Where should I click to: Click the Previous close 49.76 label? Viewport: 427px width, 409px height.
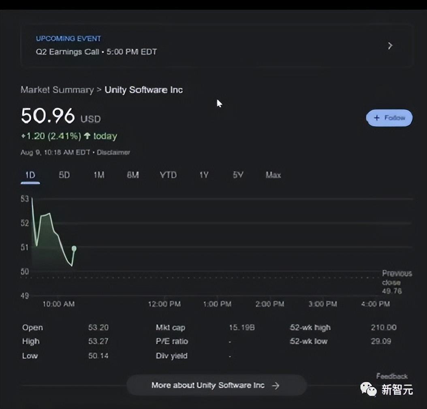397,282
